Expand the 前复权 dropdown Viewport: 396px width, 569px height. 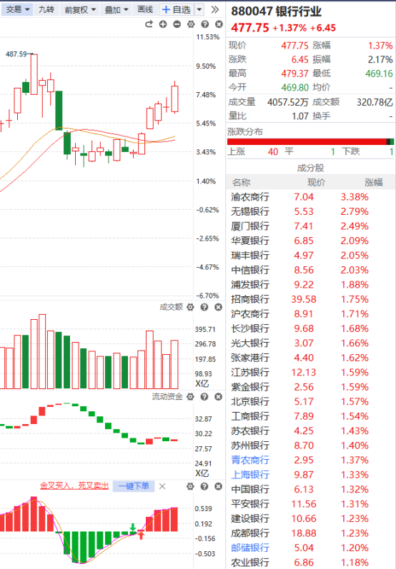pyautogui.click(x=80, y=9)
